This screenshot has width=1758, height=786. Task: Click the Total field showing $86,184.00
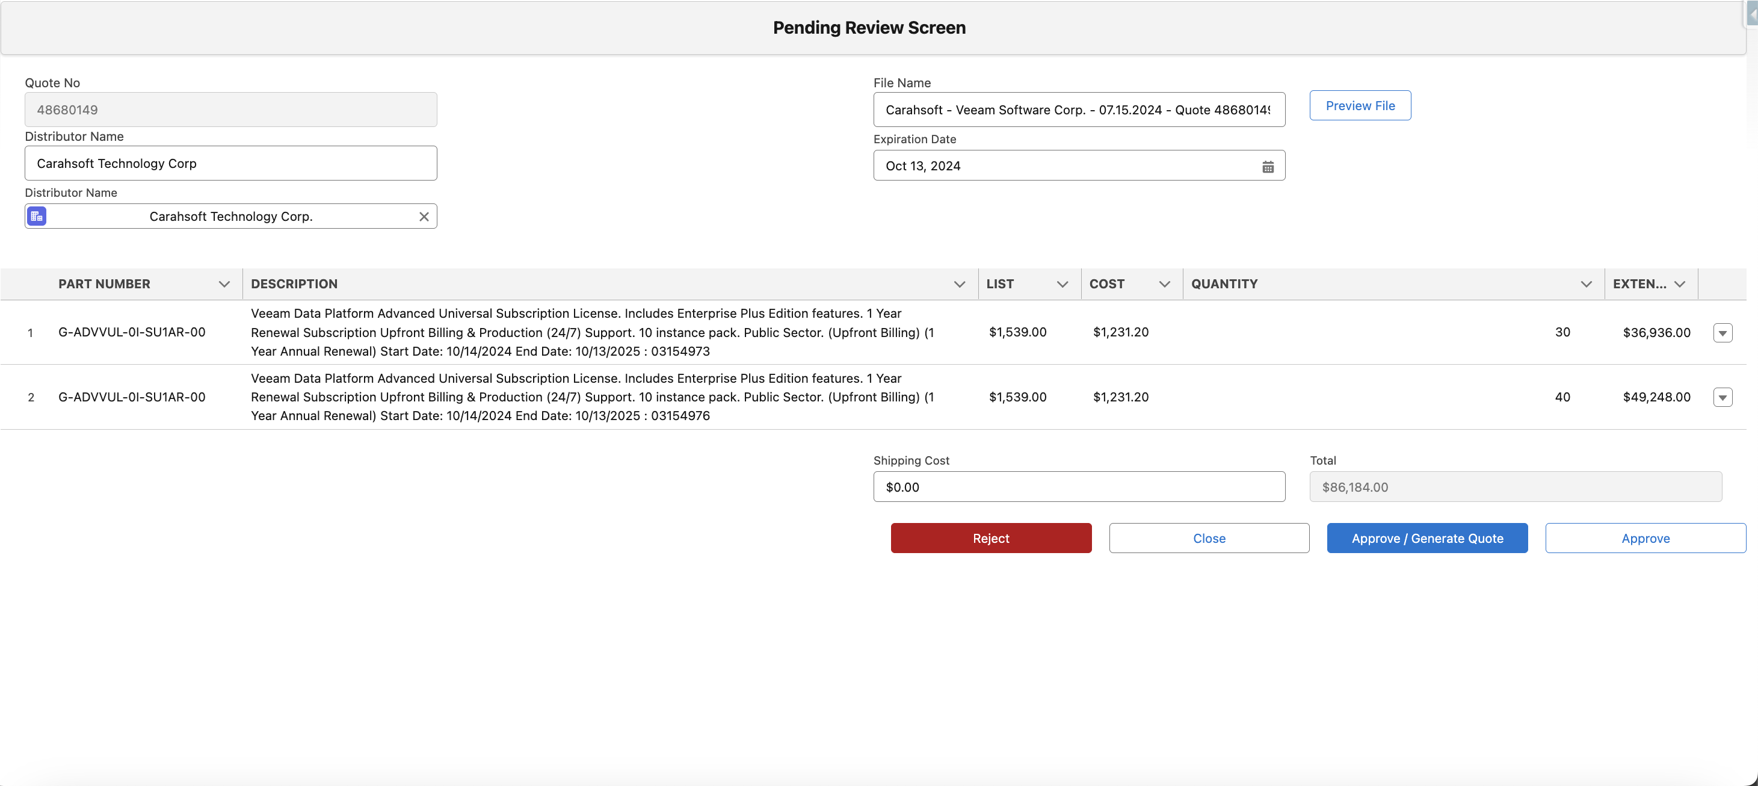[x=1515, y=487]
